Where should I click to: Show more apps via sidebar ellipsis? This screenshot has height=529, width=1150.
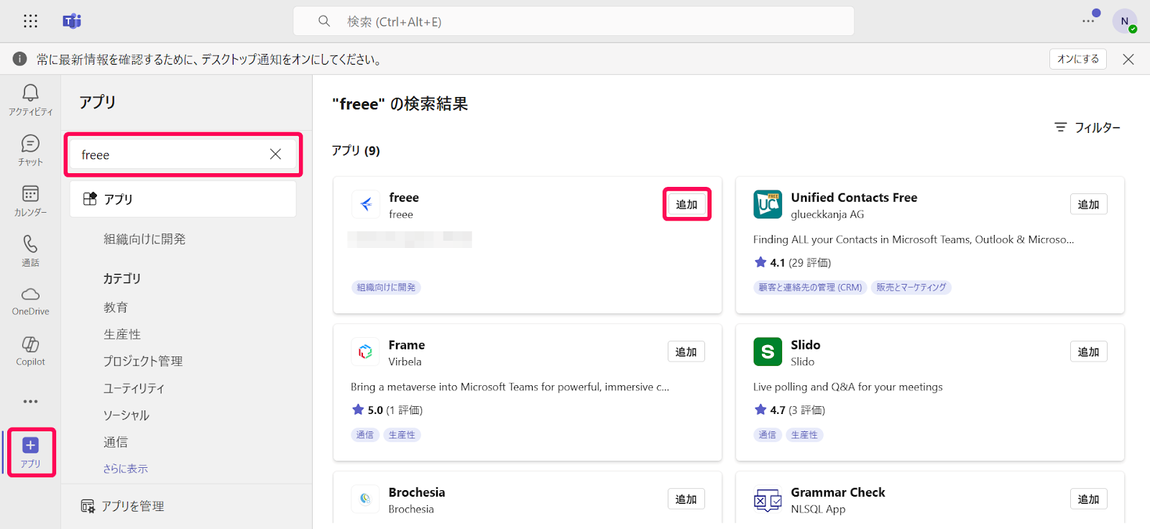tap(30, 401)
